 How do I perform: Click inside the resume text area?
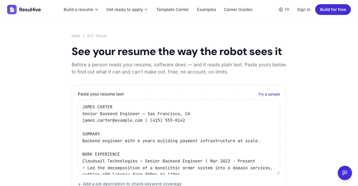point(179,137)
